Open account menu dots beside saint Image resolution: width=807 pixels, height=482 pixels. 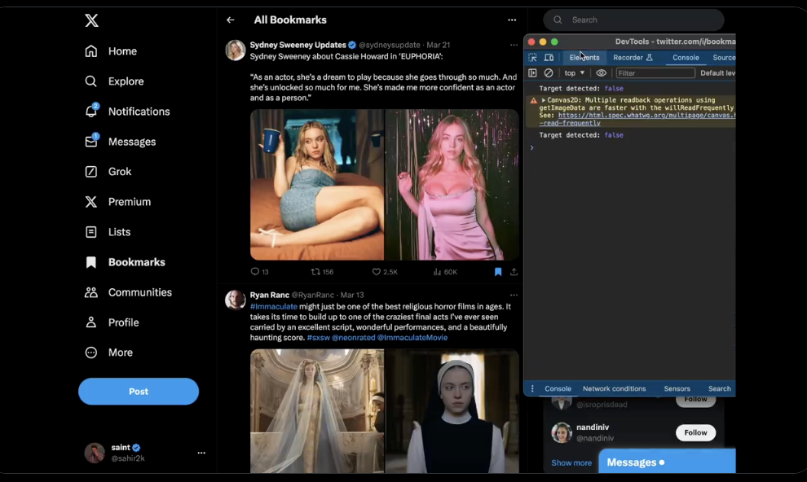coord(201,453)
